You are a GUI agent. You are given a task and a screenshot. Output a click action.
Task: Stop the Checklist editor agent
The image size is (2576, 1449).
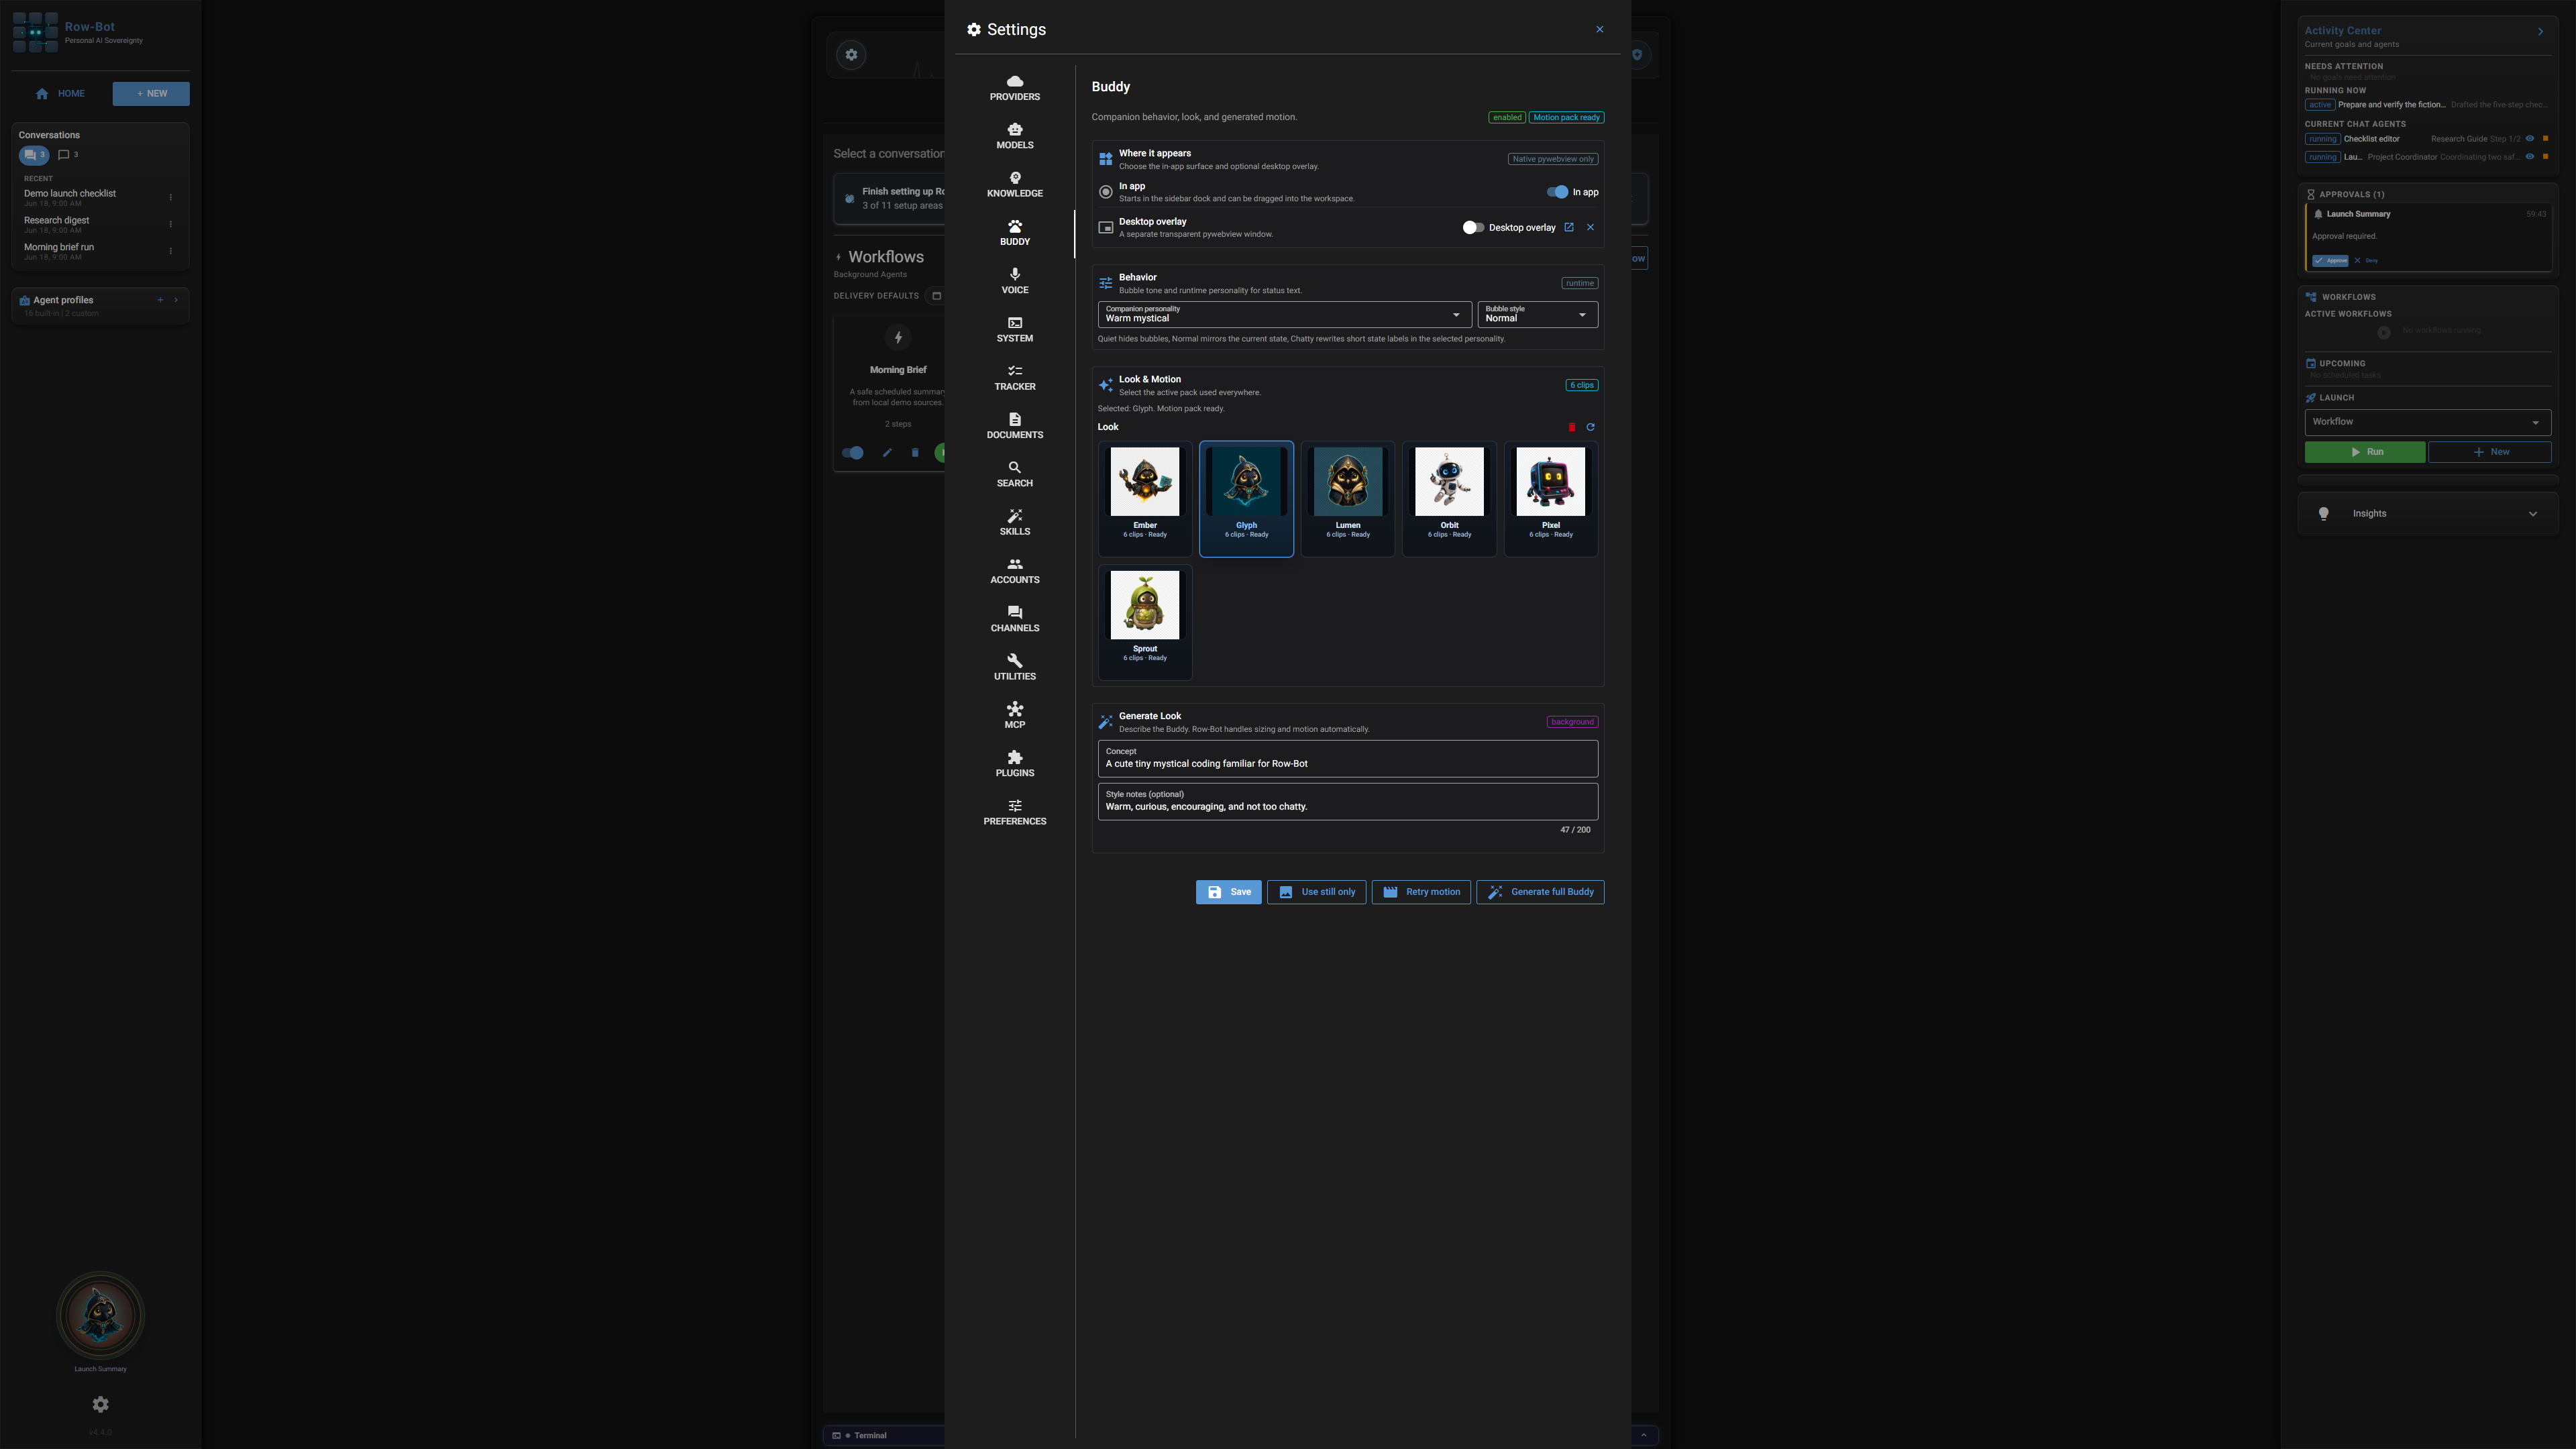tap(2545, 139)
